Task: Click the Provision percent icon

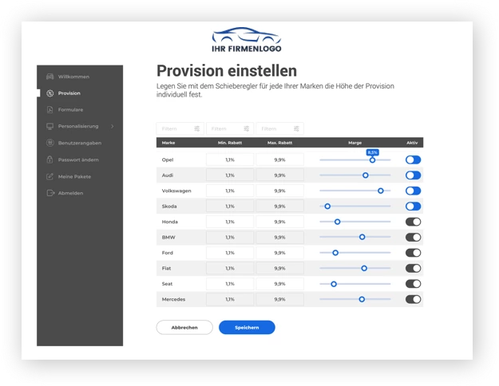Action: 50,93
